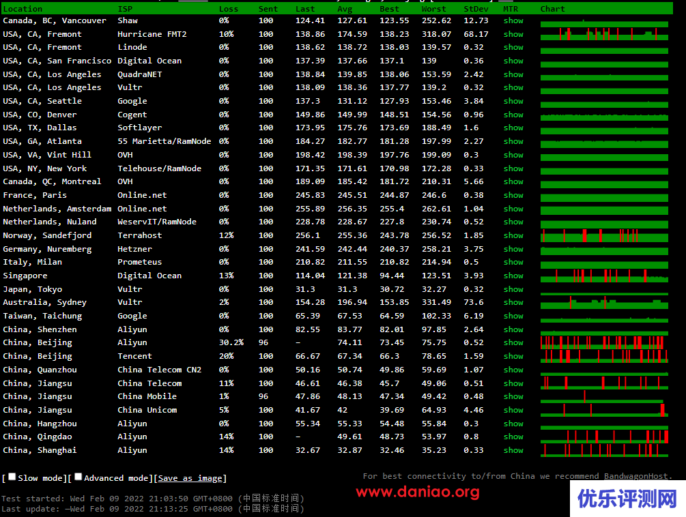Image resolution: width=686 pixels, height=517 pixels.
Task: Click the Qingdao Aliyun latency chart
Action: [x=604, y=436]
